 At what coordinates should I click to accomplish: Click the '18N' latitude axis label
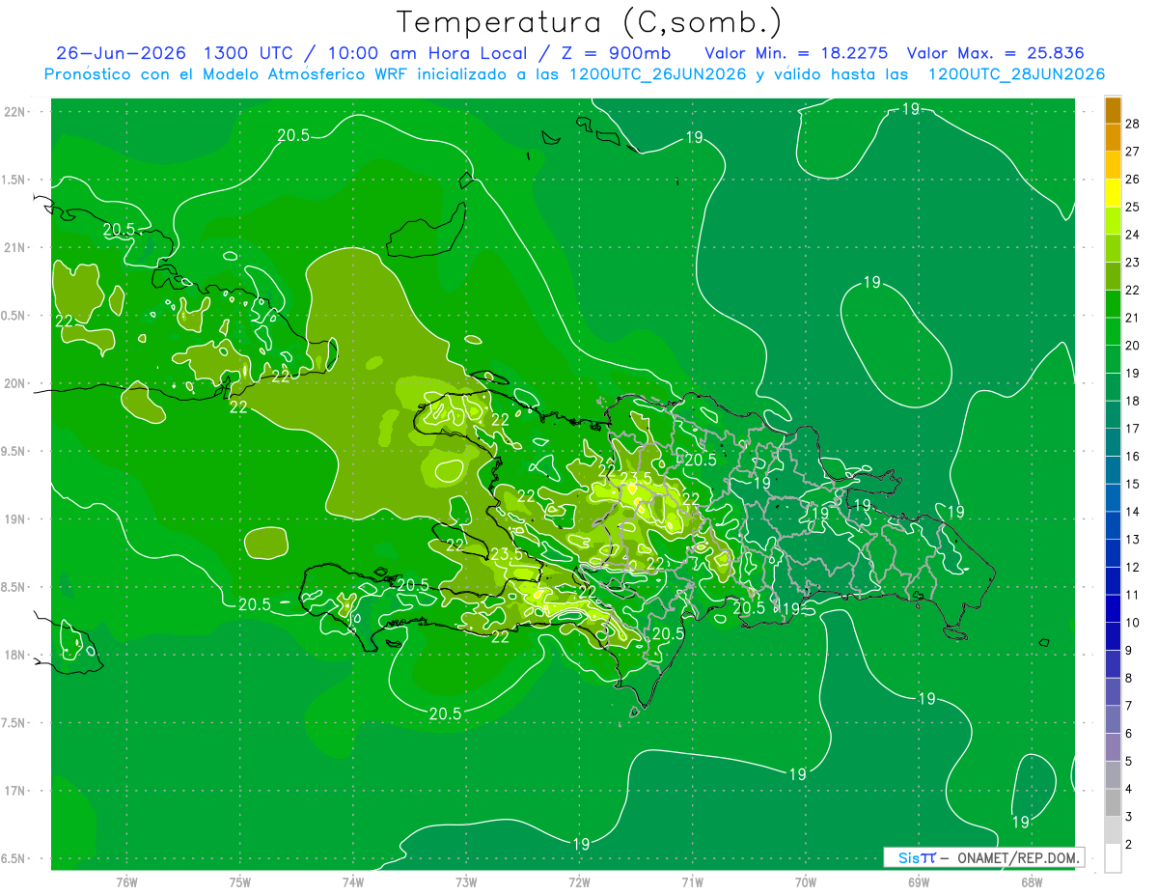coord(16,655)
